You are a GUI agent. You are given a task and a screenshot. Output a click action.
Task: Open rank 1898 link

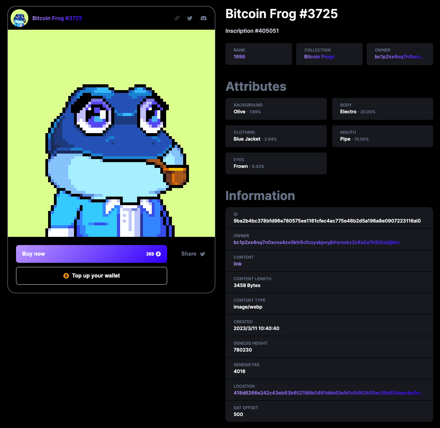239,57
